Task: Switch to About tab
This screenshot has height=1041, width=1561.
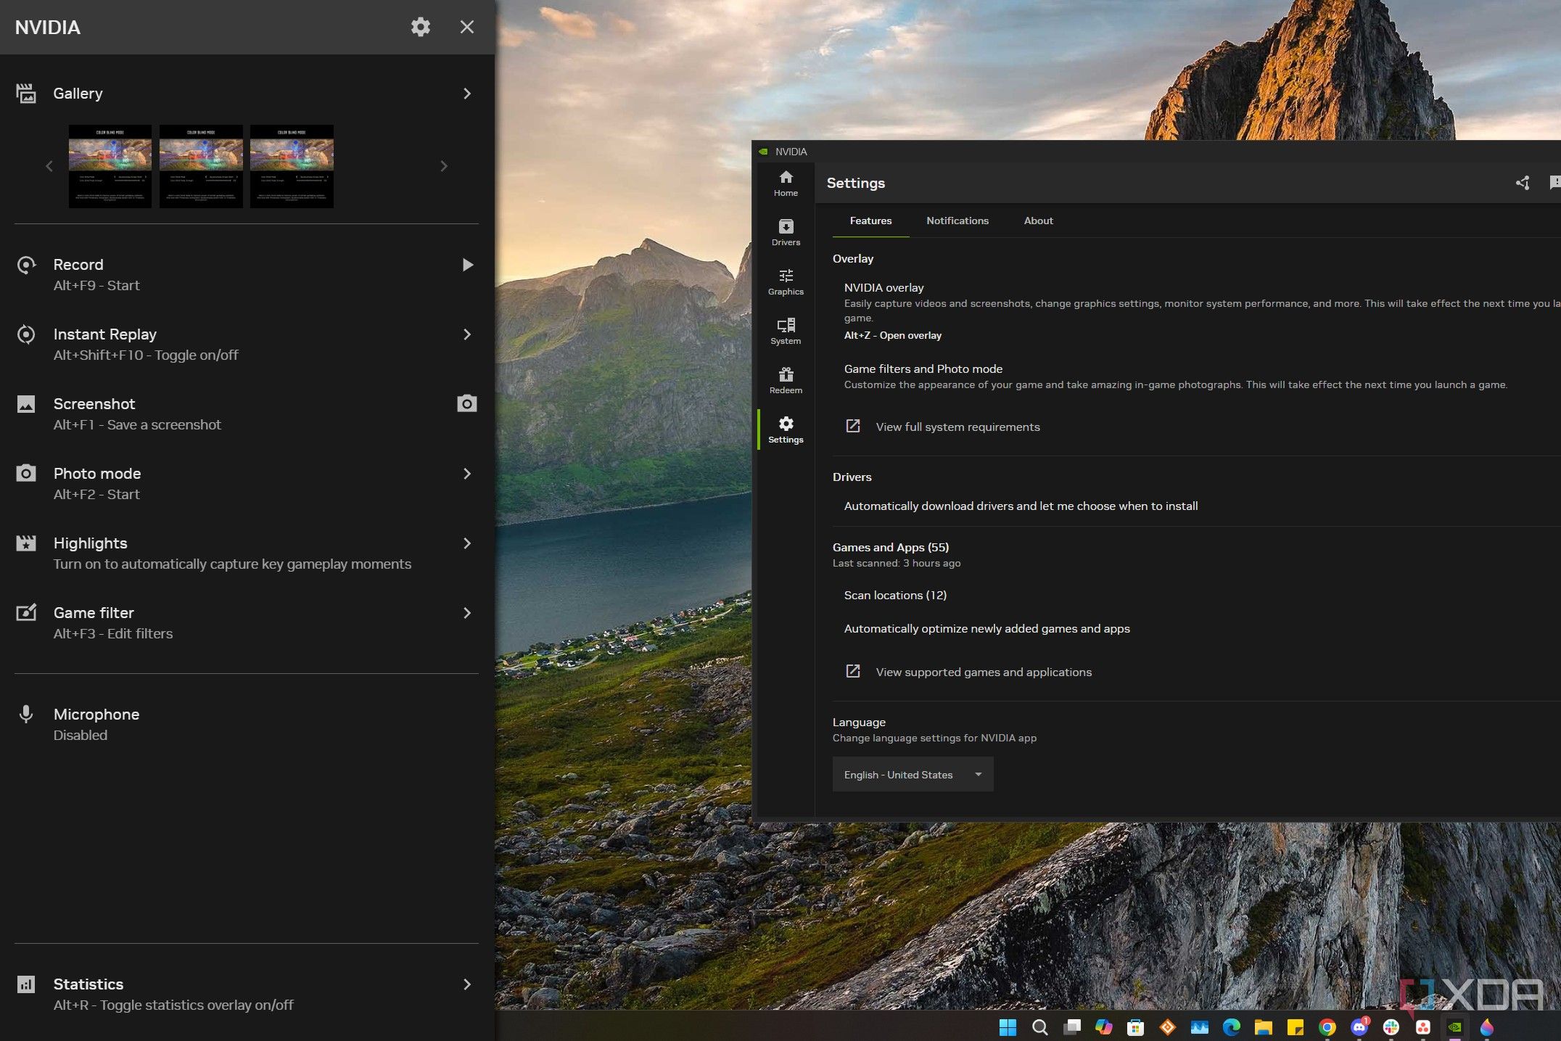Action: 1037,221
